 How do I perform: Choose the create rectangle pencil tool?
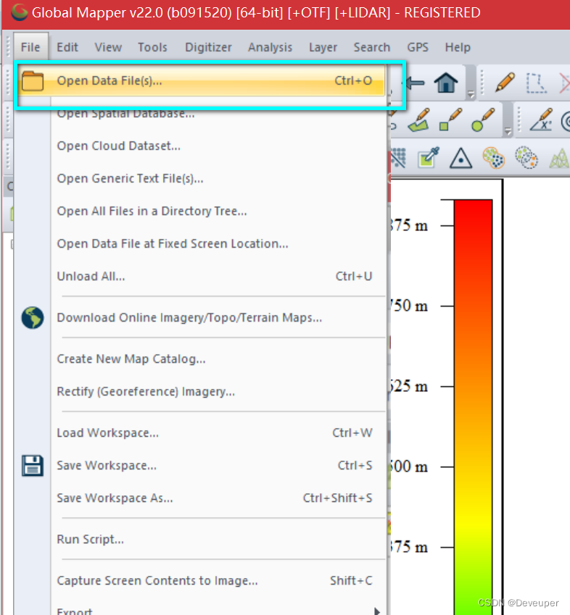[x=450, y=120]
